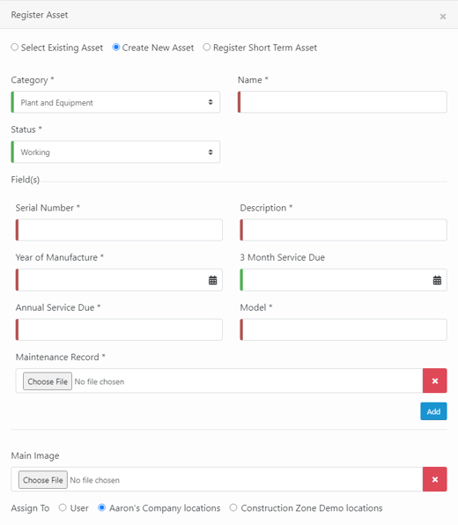Image resolution: width=458 pixels, height=525 pixels.
Task: Close the Register Asset dialog
Action: pos(443,17)
